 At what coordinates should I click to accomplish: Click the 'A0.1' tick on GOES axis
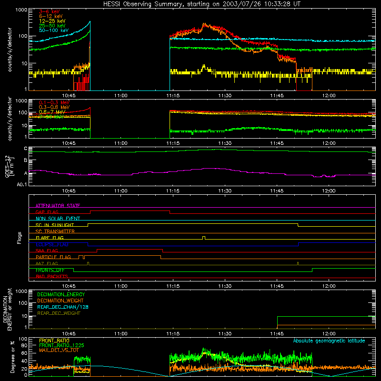point(22,185)
